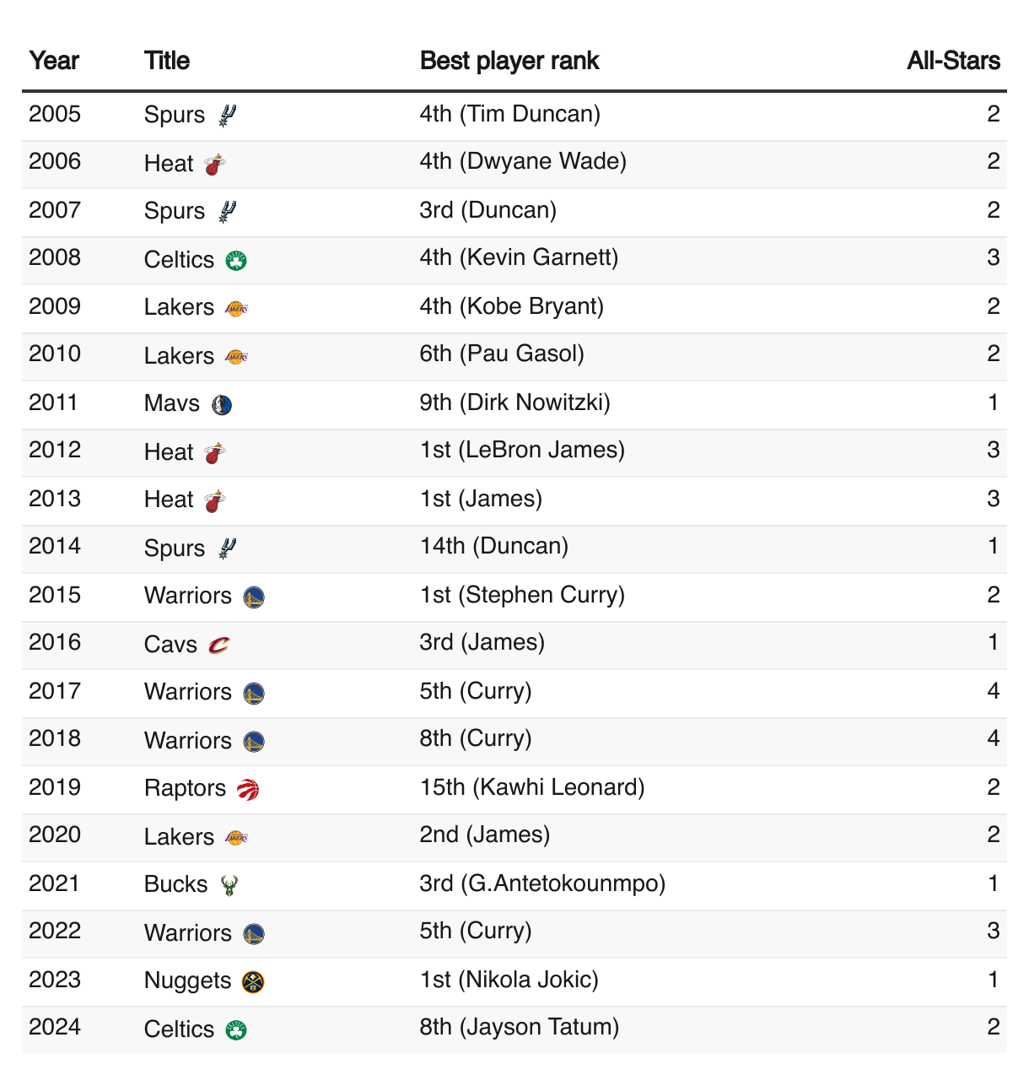1029x1075 pixels.
Task: Click the Title column header
Action: (x=167, y=61)
